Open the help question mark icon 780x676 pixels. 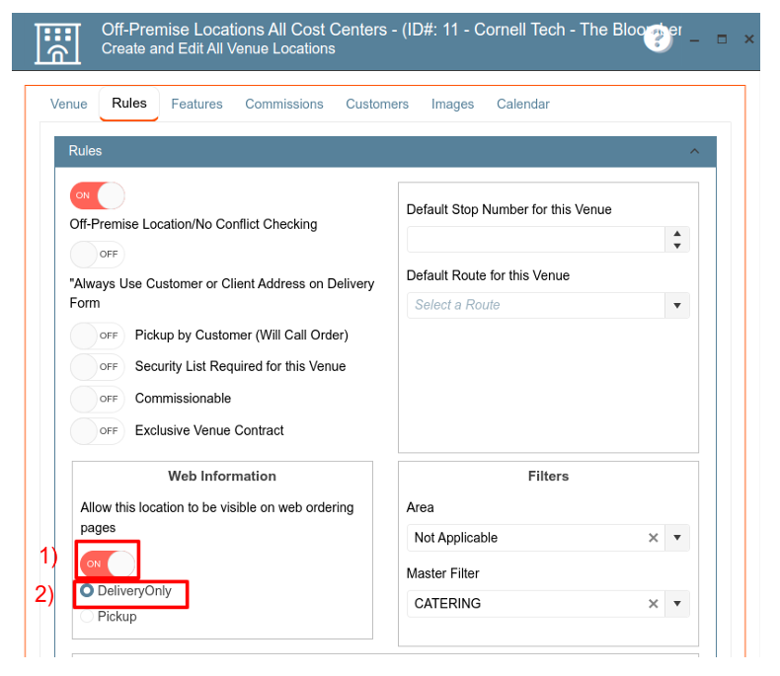[658, 38]
